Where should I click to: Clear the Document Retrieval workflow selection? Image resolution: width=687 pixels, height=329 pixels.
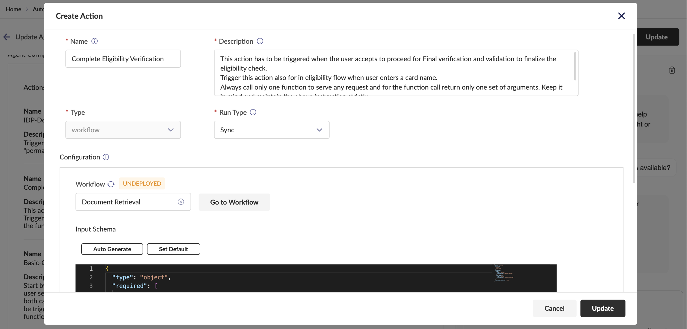(x=181, y=202)
